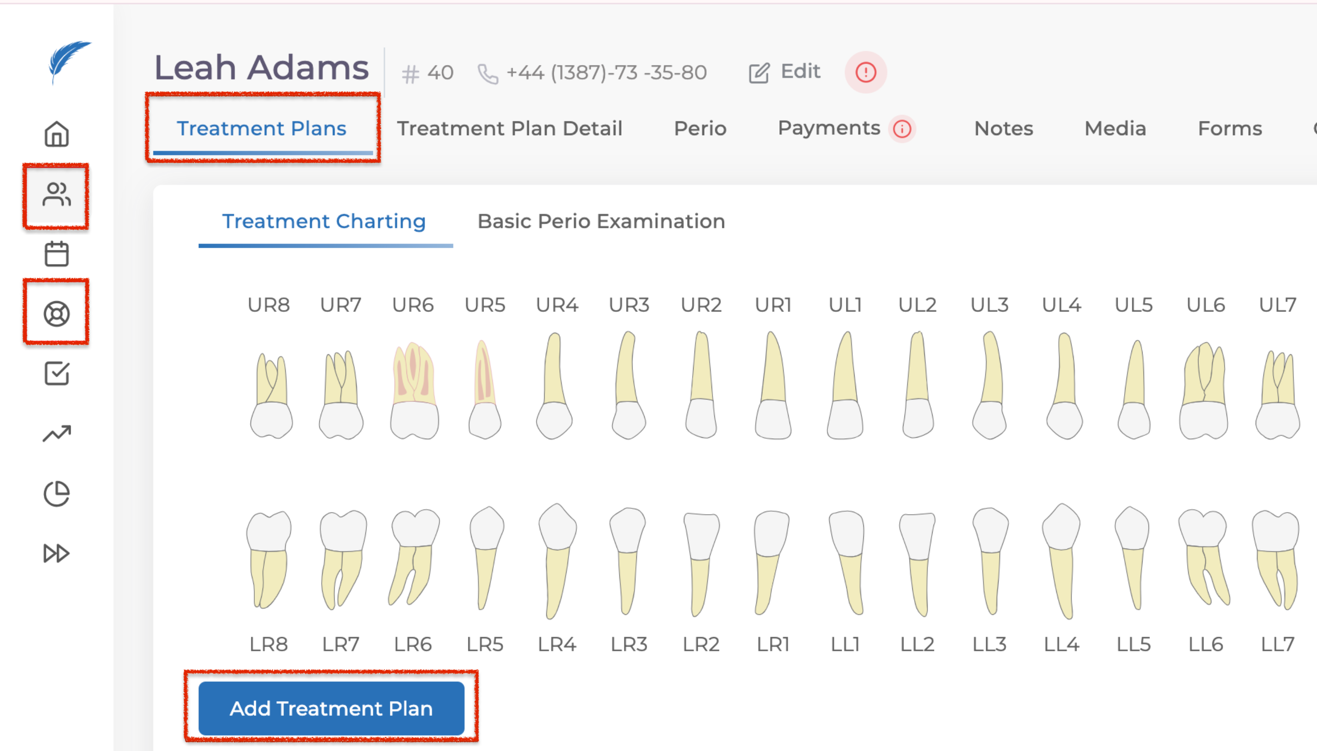Switch to Treatment Plan Detail tab

coord(509,128)
